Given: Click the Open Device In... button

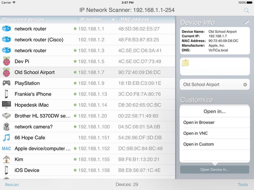Looking at the screenshot, I should coord(214,170).
